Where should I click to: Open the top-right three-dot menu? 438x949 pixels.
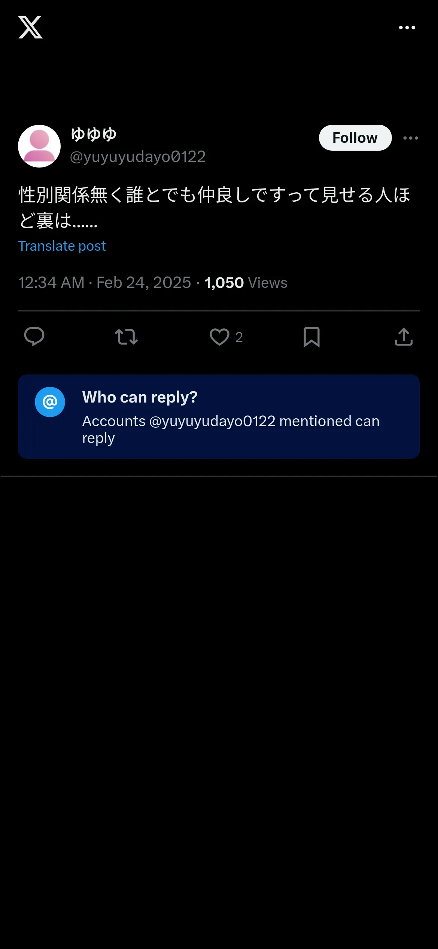coord(407,28)
